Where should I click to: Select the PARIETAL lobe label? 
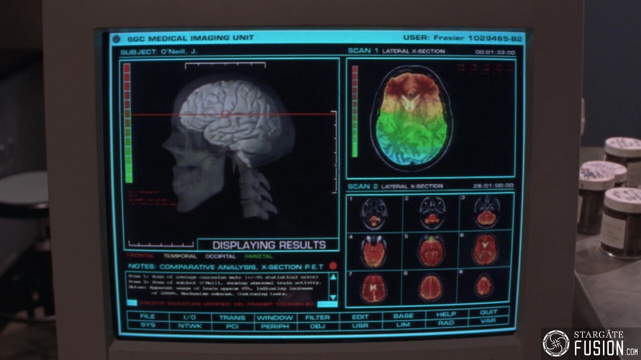point(259,256)
